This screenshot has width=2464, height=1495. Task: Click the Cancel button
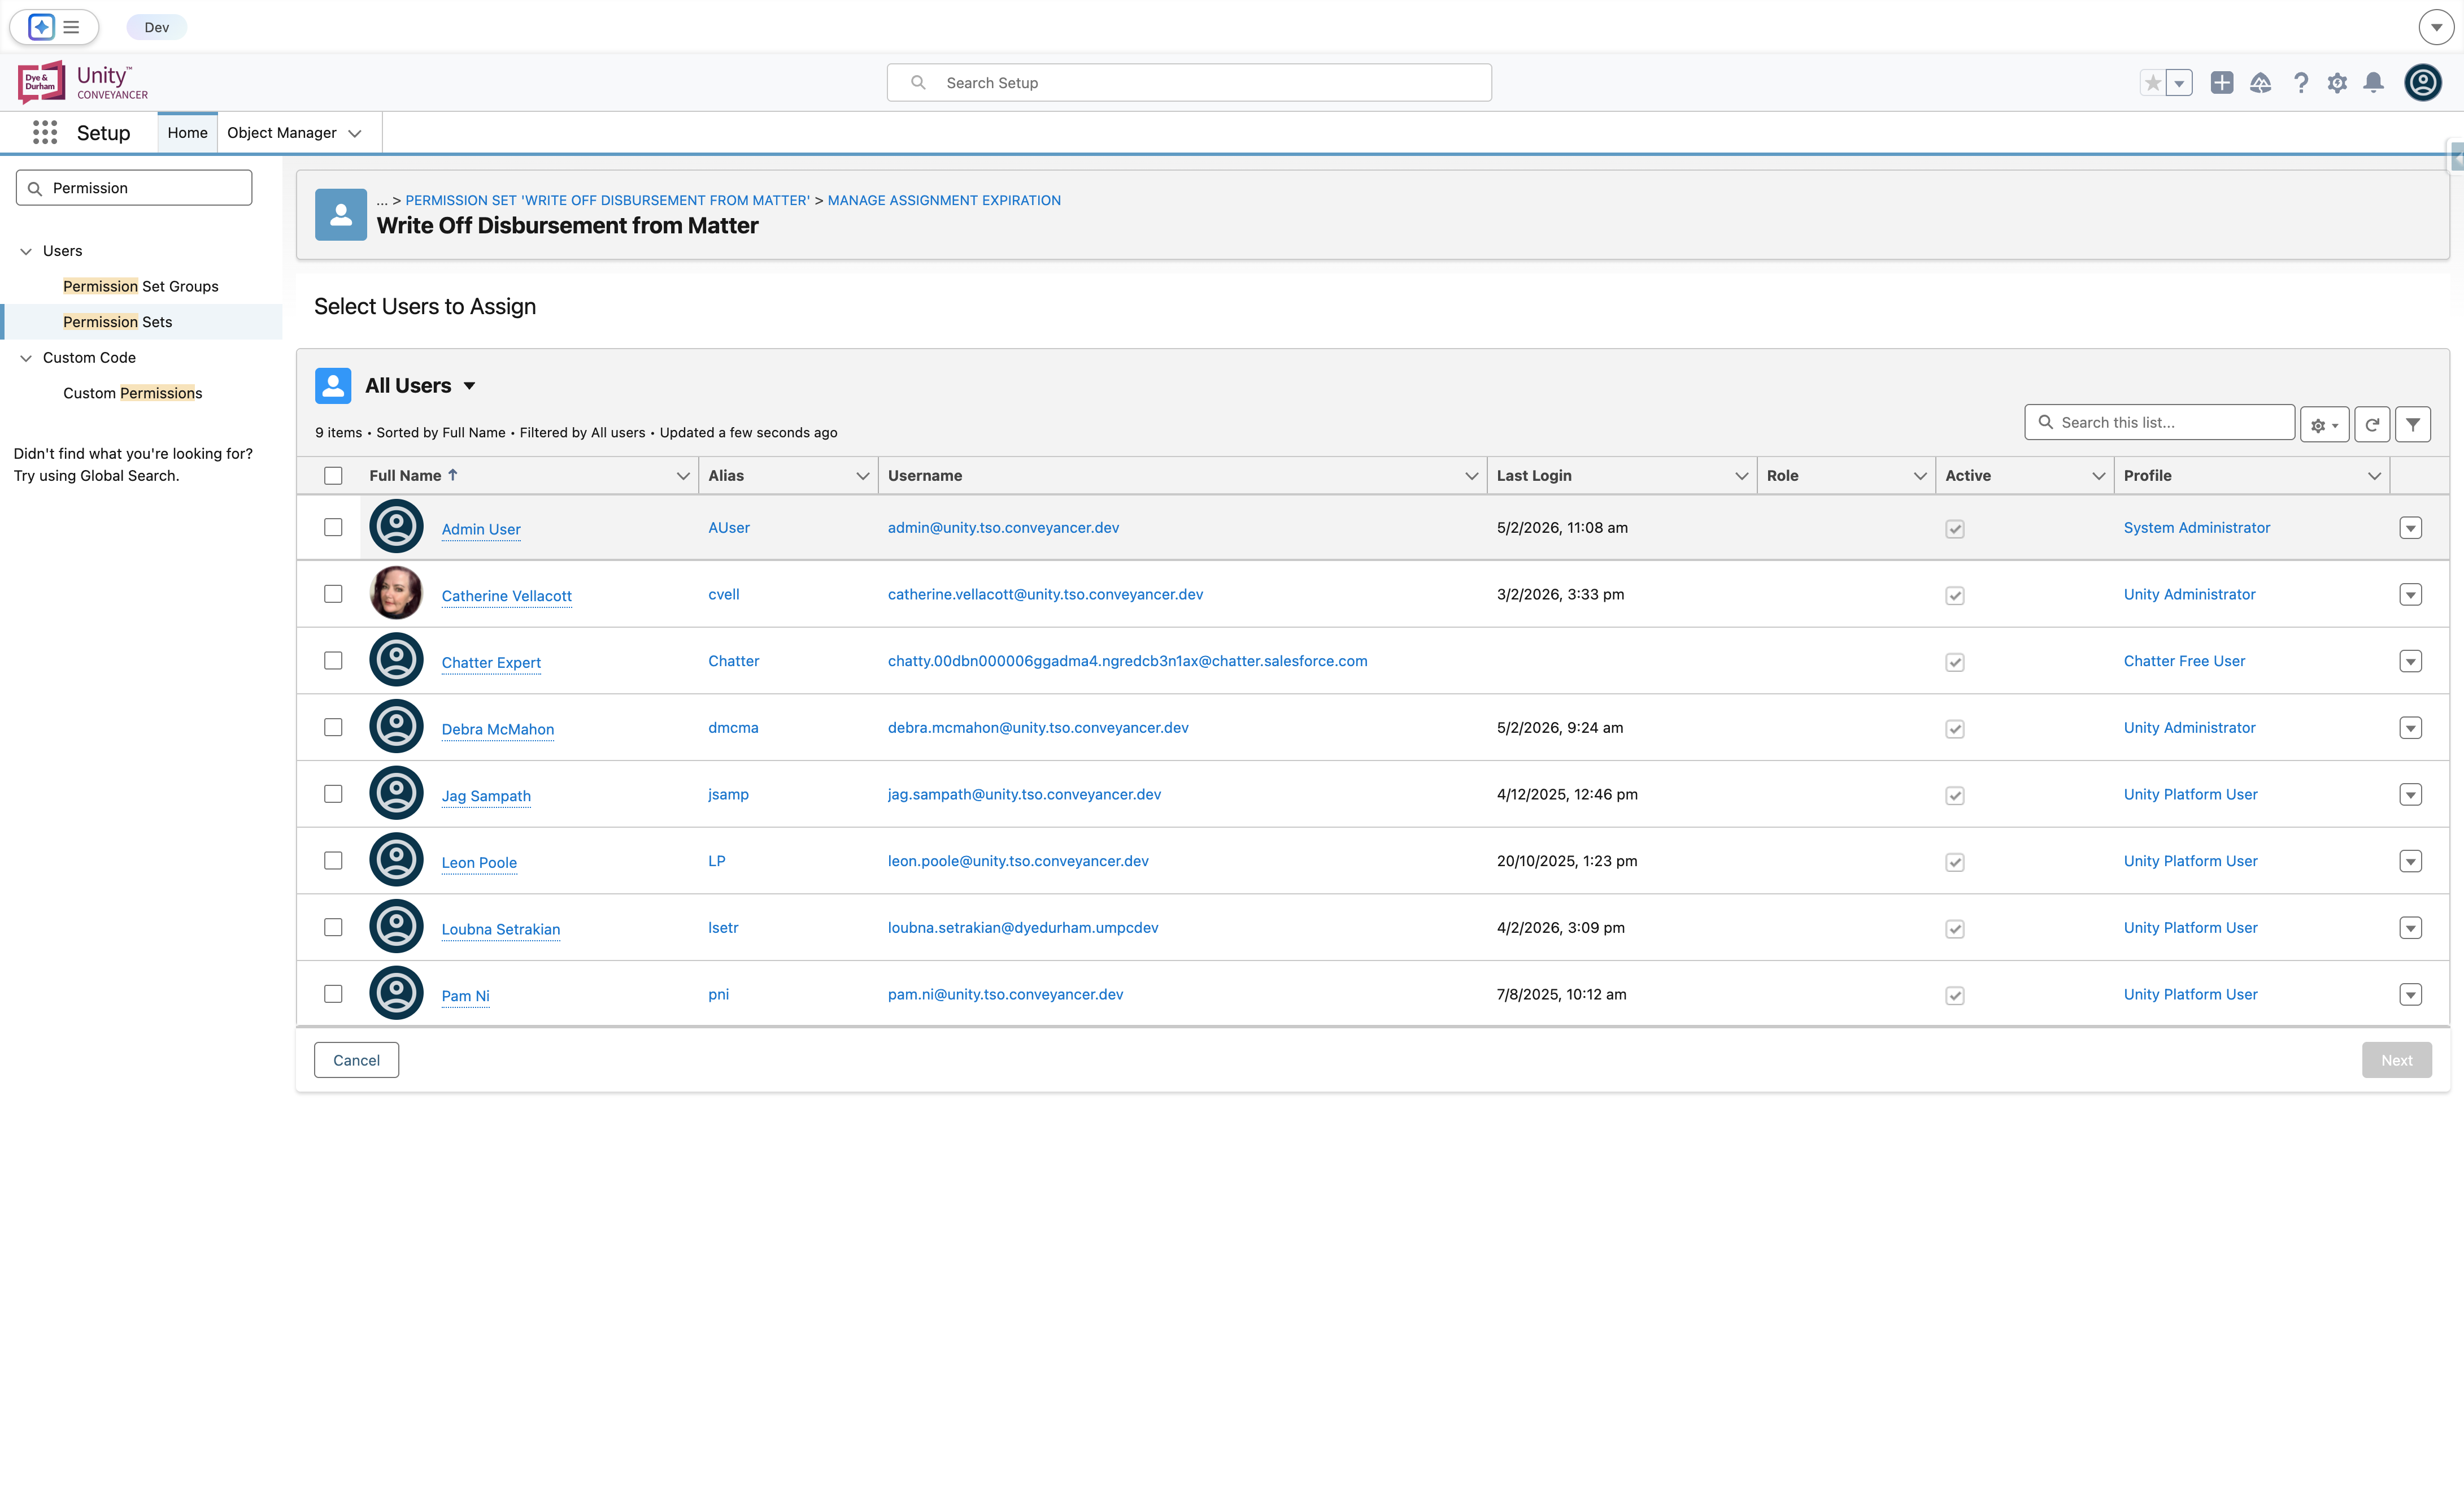(x=356, y=1060)
